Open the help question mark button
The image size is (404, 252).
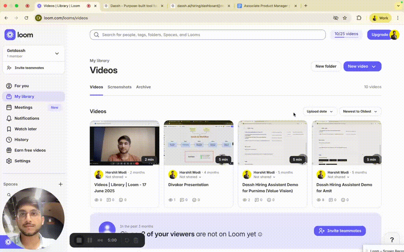[x=392, y=240]
